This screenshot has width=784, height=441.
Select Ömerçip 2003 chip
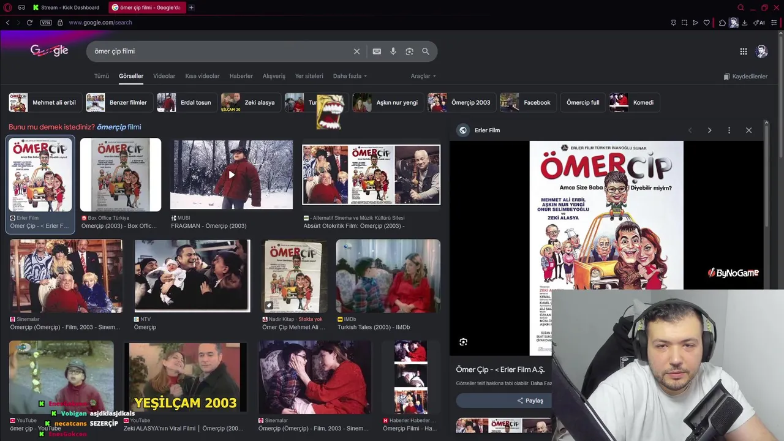461,102
